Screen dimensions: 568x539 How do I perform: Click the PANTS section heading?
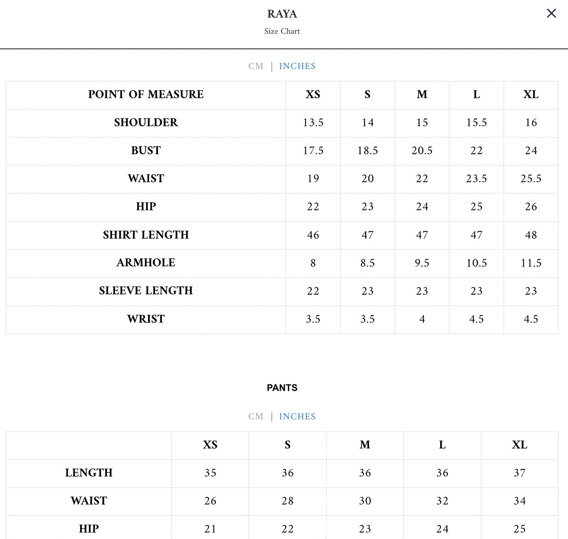[x=282, y=388]
